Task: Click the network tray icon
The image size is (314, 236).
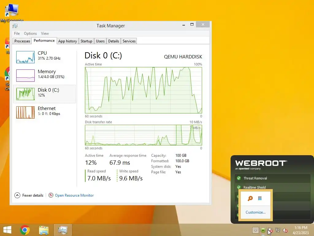Action: pos(278,230)
